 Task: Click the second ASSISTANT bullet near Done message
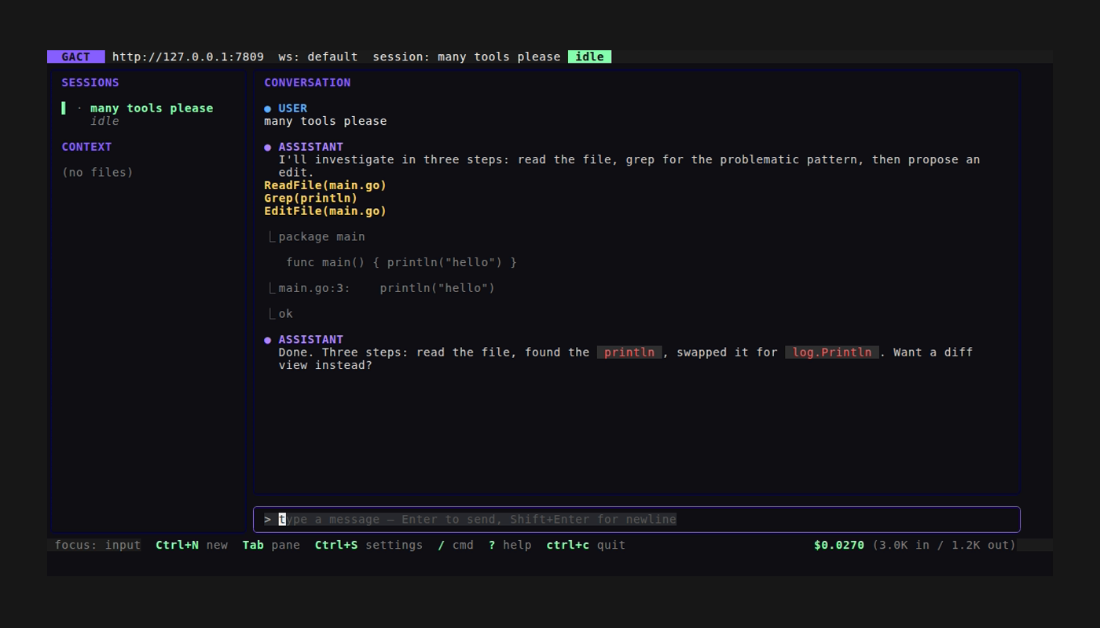point(267,340)
